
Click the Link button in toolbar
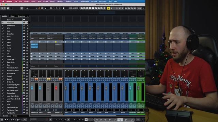point(139,8)
